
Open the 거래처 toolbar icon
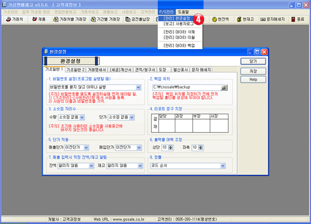[15, 19]
